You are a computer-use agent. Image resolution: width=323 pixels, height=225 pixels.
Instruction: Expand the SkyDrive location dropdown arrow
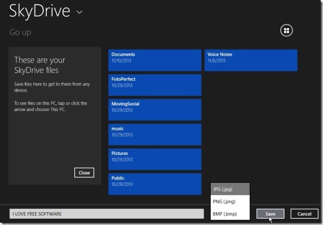click(x=80, y=12)
